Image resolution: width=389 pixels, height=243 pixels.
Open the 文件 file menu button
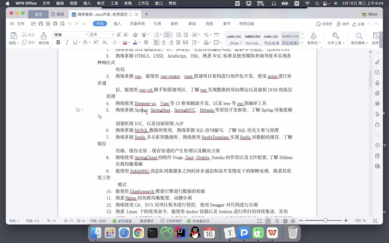(x=17, y=24)
